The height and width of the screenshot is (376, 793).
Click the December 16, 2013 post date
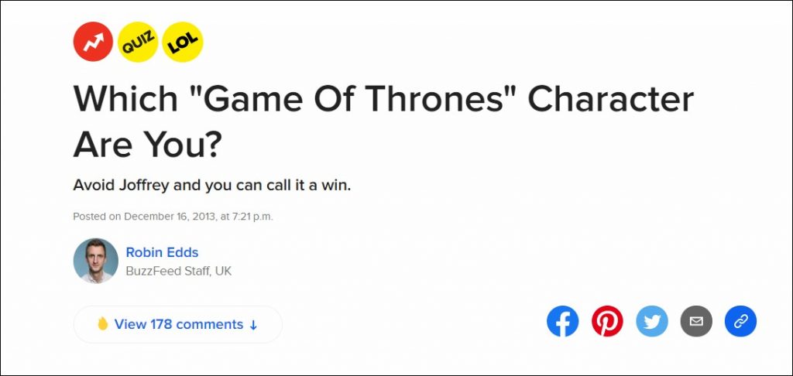(x=169, y=217)
